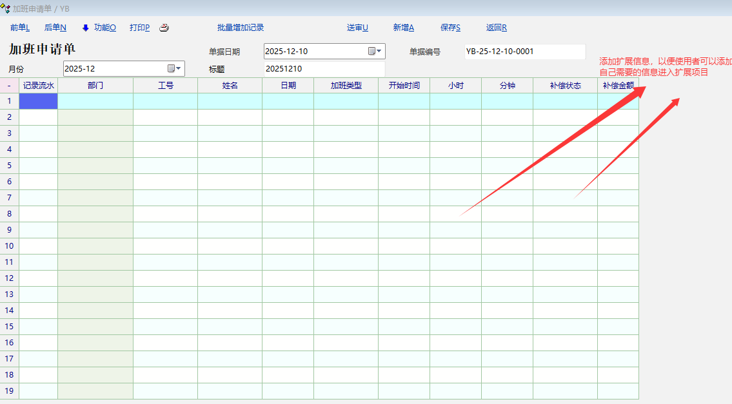Create a new form with 新增A
Screen dimensions: 732x404
(403, 28)
